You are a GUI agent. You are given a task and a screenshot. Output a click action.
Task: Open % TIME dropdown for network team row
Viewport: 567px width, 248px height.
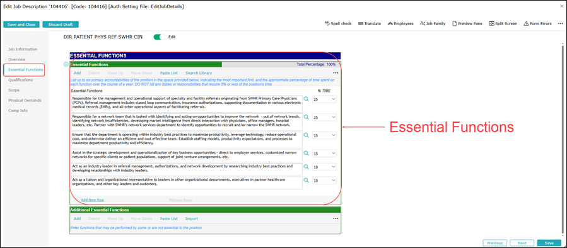(x=324, y=117)
